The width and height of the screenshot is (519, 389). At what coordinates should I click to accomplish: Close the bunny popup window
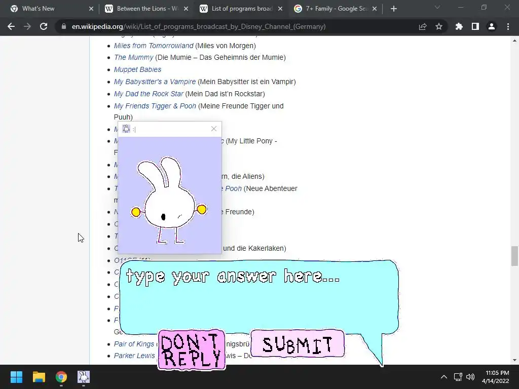pos(214,129)
